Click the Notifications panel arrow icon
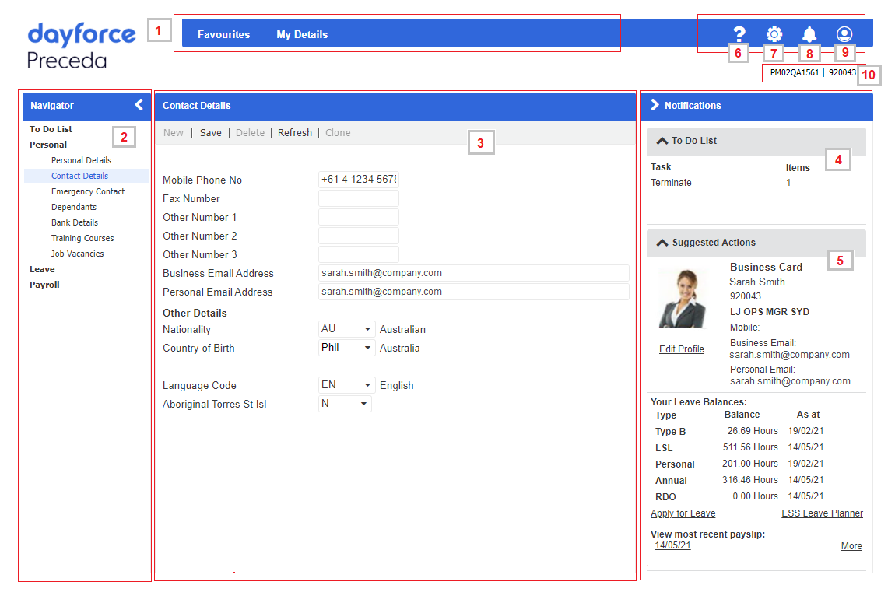895x599 pixels. tap(655, 105)
